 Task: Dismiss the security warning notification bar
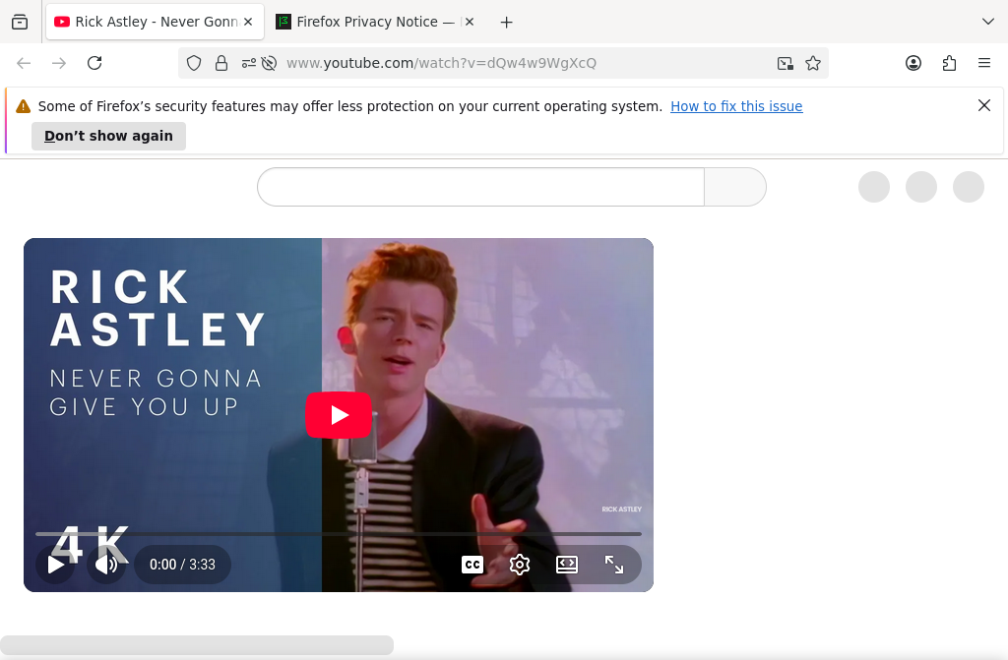[984, 105]
